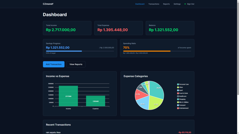This screenshot has height=134, width=239.
Task: Select the Total Income amount Rp 2.717.000,00
Action: pyautogui.click(x=61, y=30)
